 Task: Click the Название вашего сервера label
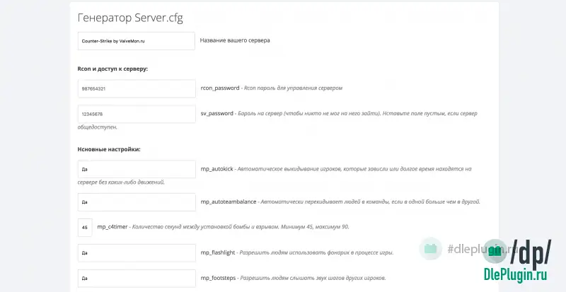coord(235,40)
